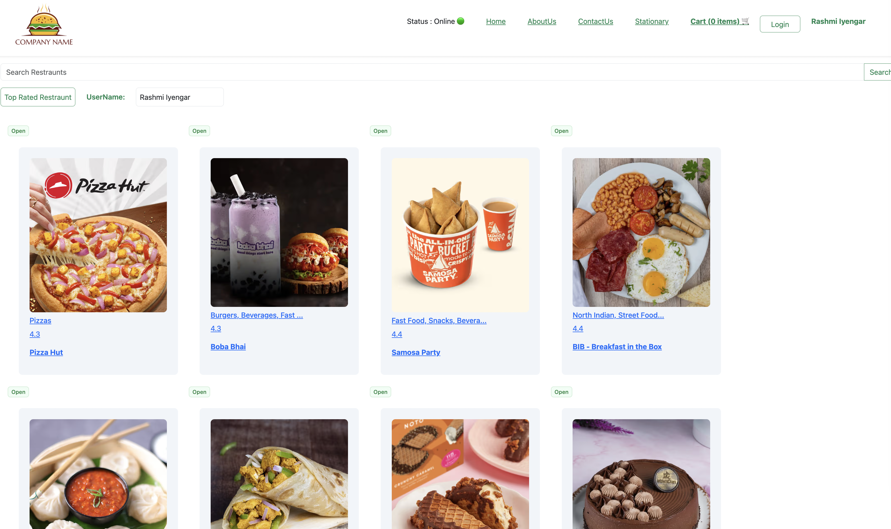Image resolution: width=891 pixels, height=529 pixels.
Task: Open the breakfast plate photo card
Action: tap(641, 232)
